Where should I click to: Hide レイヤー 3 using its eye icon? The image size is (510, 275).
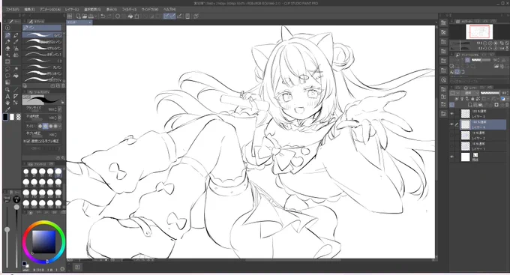click(451, 114)
